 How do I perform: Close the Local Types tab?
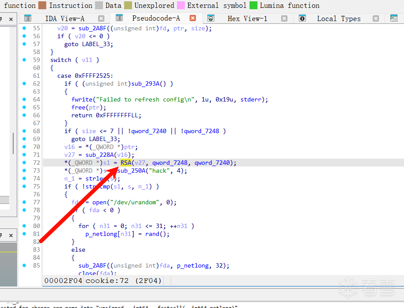375,18
